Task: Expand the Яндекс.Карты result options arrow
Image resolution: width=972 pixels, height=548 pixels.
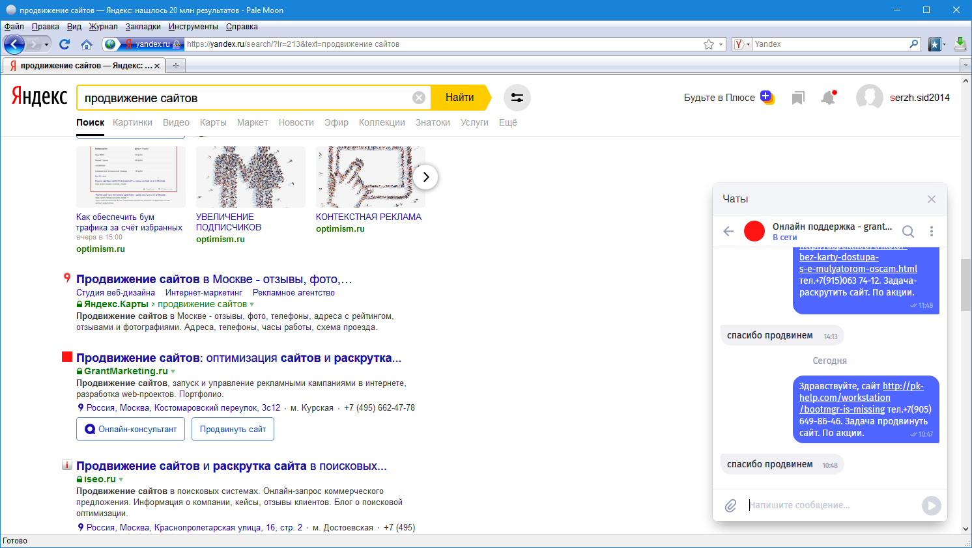Action: (252, 305)
